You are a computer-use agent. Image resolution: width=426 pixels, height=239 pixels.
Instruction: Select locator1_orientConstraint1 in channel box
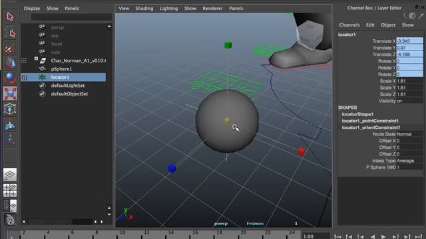point(371,127)
